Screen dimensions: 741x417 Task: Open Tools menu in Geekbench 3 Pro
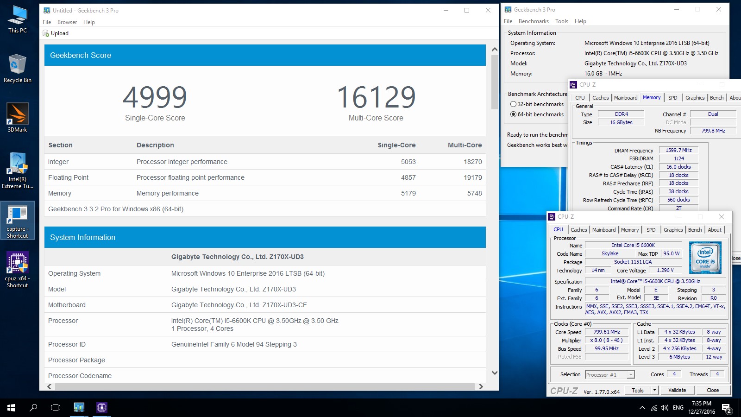[562, 21]
